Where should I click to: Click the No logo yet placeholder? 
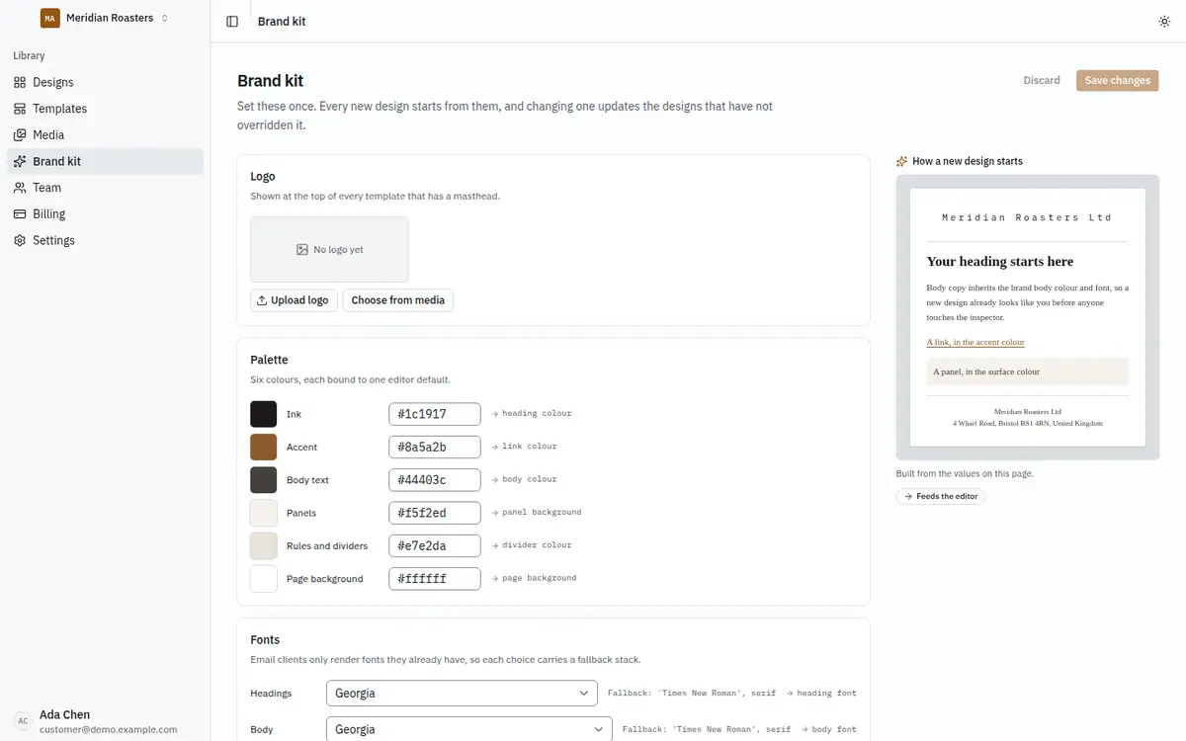click(x=329, y=250)
